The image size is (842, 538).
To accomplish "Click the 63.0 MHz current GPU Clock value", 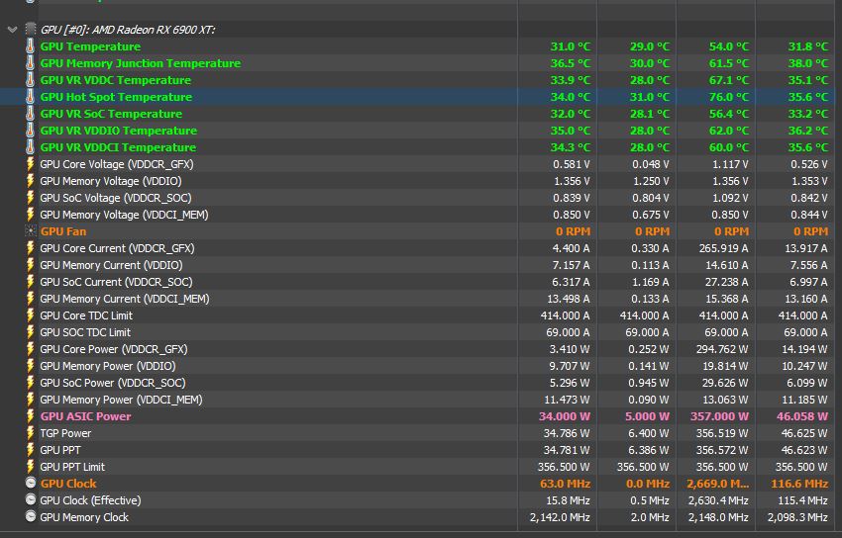I will click(x=565, y=484).
